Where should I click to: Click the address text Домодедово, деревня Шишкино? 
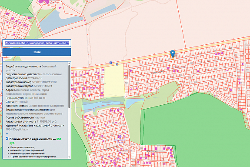pos(26,94)
